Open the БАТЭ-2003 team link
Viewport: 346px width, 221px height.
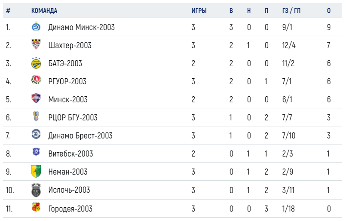[65, 63]
